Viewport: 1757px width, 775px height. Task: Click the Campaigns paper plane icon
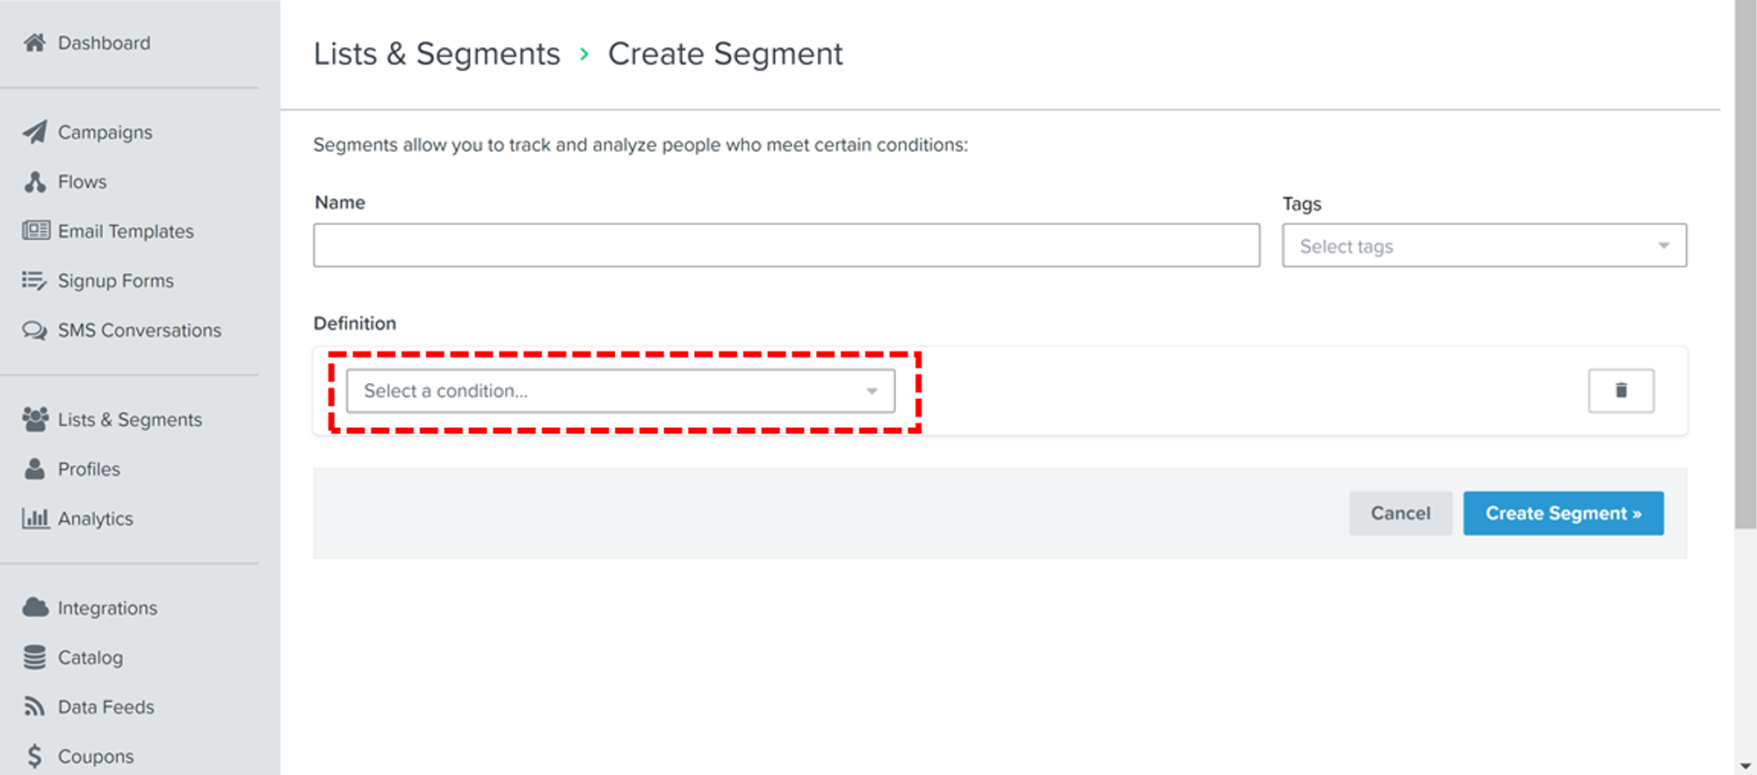pos(35,133)
